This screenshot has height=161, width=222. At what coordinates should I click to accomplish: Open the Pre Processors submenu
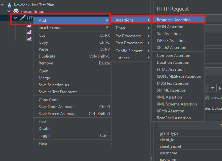click(x=131, y=36)
